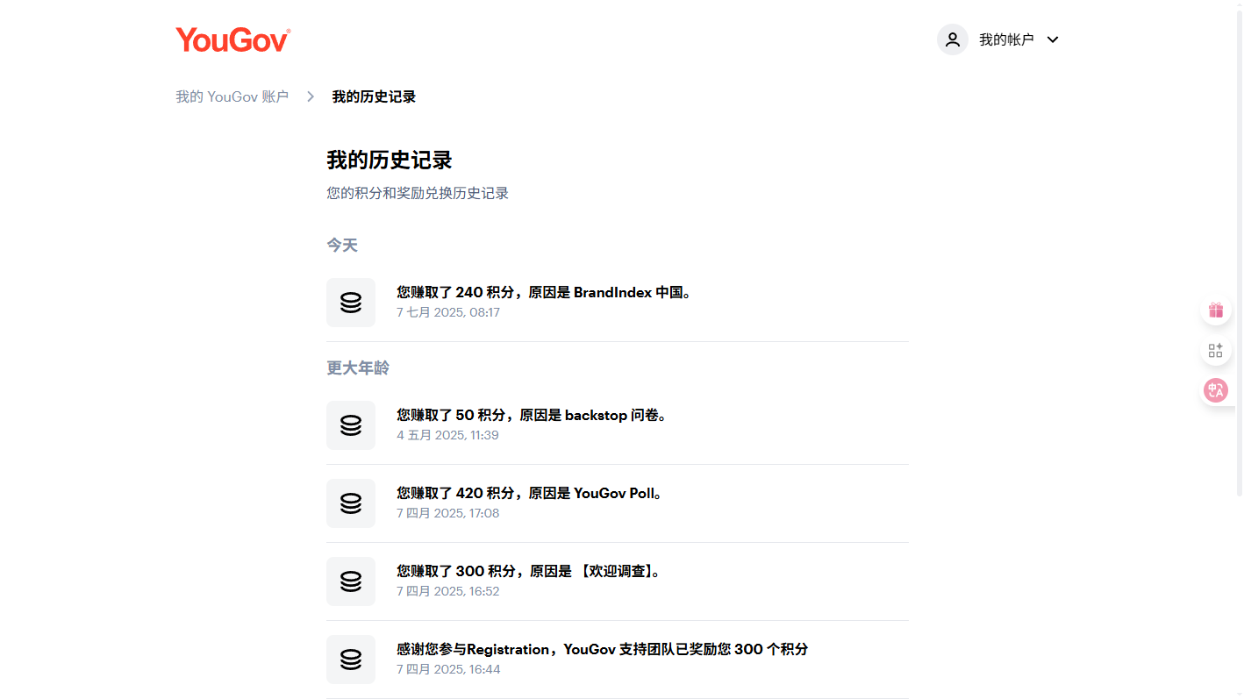
Task: Click the date 4 五月 2025, 11:39
Action: coord(447,436)
